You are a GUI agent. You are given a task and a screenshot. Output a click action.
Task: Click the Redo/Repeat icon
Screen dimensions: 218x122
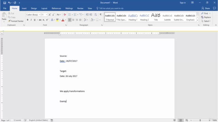(15, 3)
